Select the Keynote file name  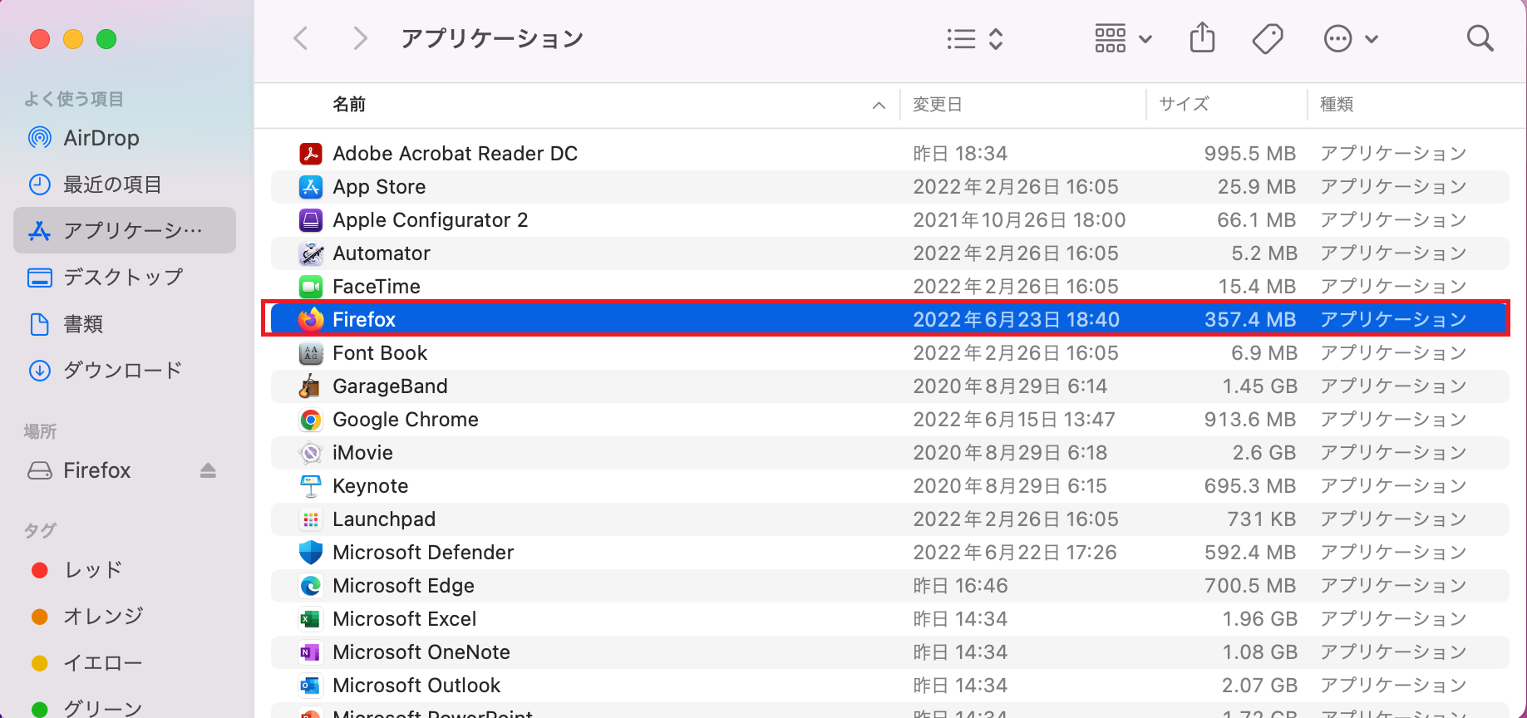tap(370, 486)
